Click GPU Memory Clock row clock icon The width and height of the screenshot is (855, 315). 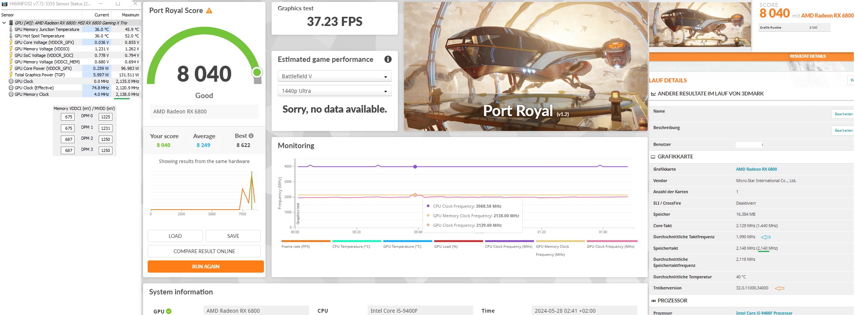11,94
